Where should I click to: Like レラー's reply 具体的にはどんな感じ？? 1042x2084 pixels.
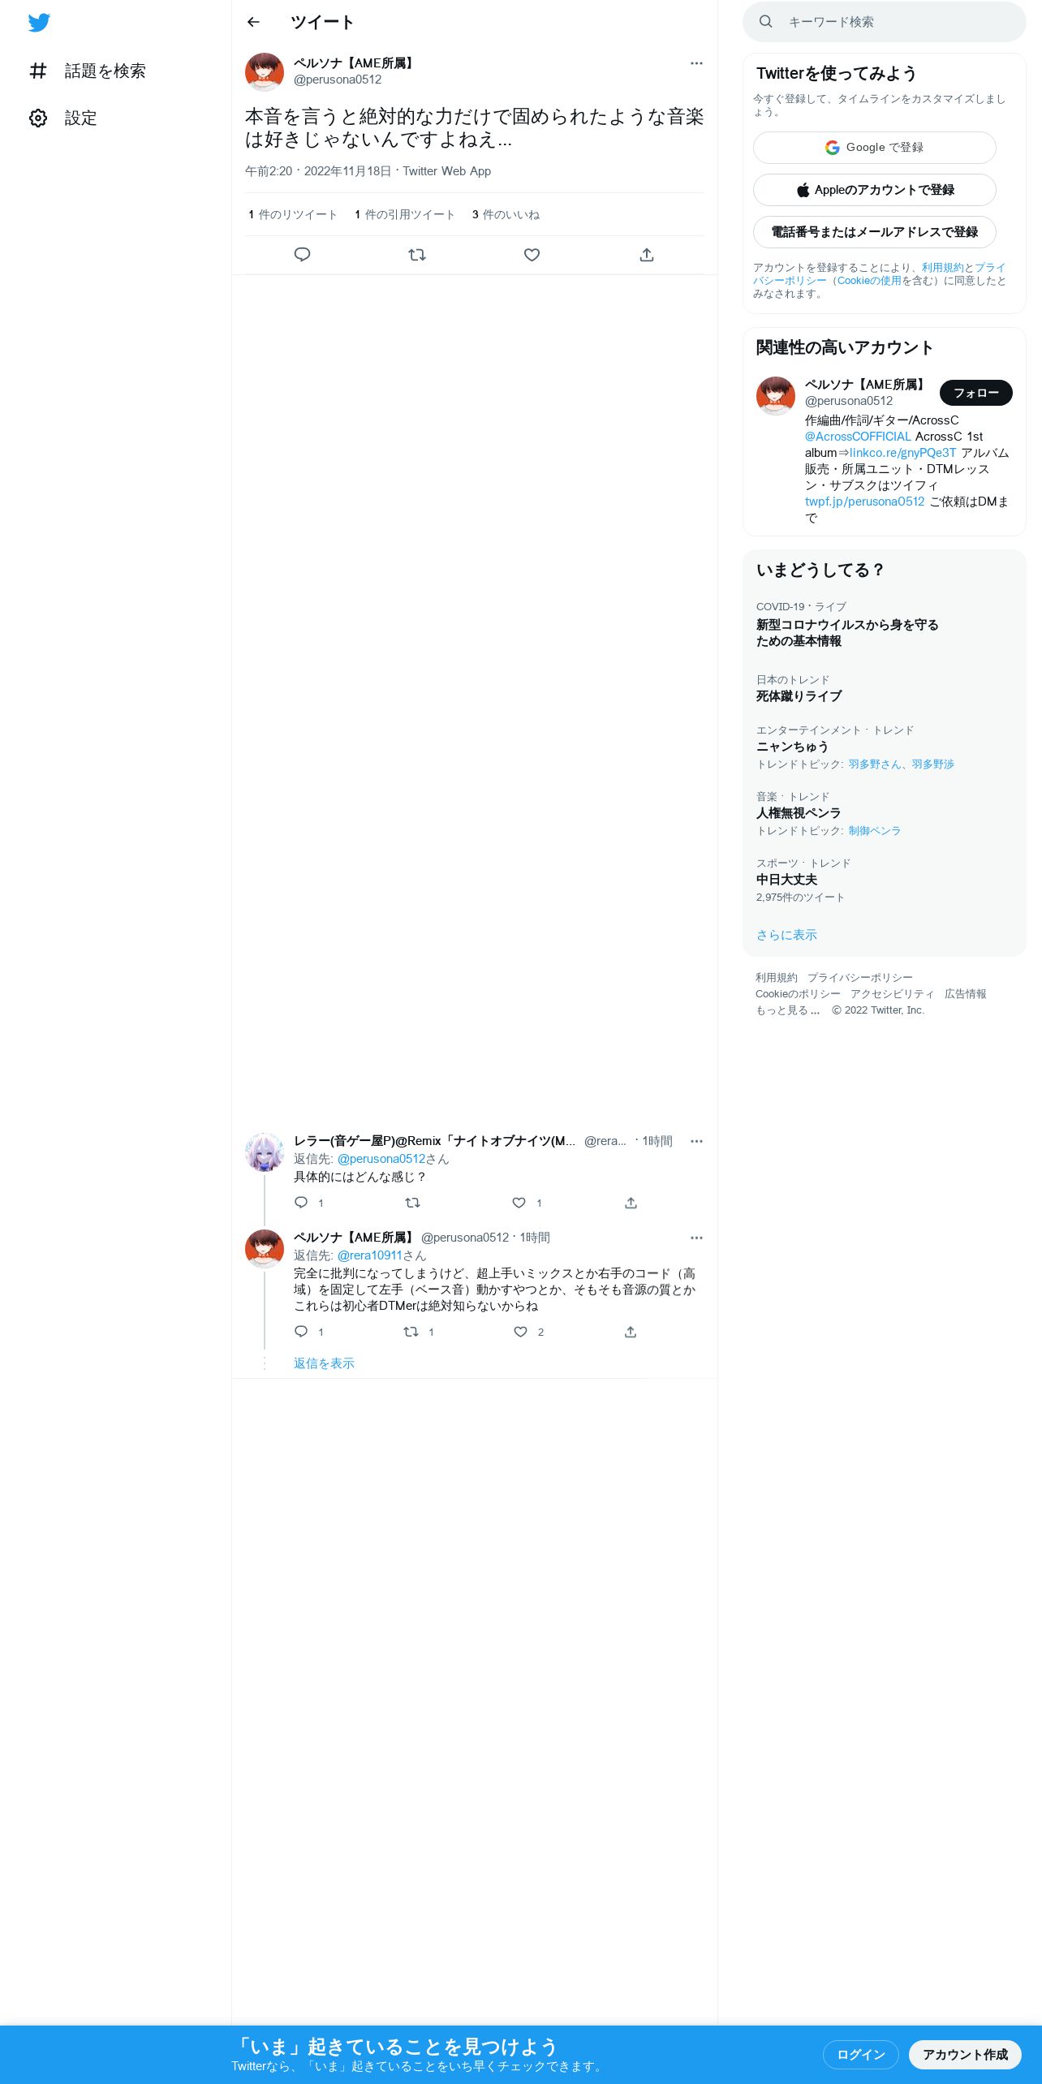(x=519, y=1203)
